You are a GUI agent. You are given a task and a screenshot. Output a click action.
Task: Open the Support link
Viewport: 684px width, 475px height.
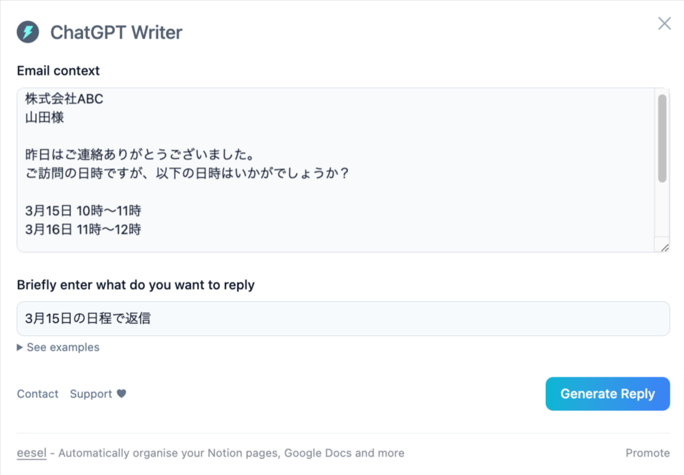[x=91, y=394]
